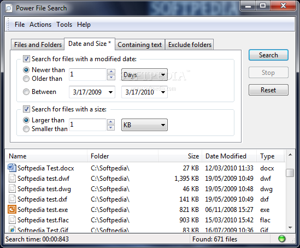Select the Softpedia test.flac file name
This screenshot has height=248, width=300.
[x=43, y=220]
